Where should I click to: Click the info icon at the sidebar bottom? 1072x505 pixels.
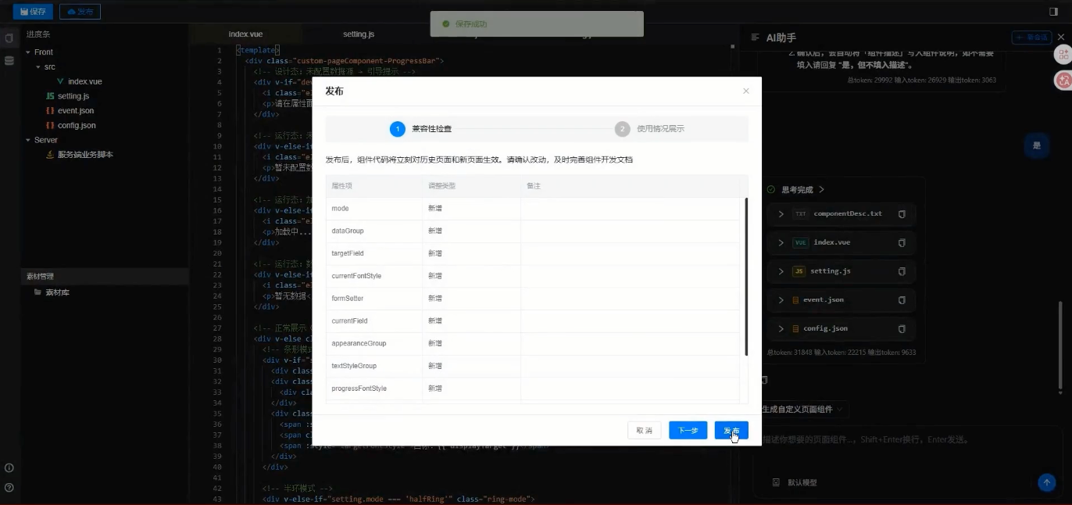(9, 468)
